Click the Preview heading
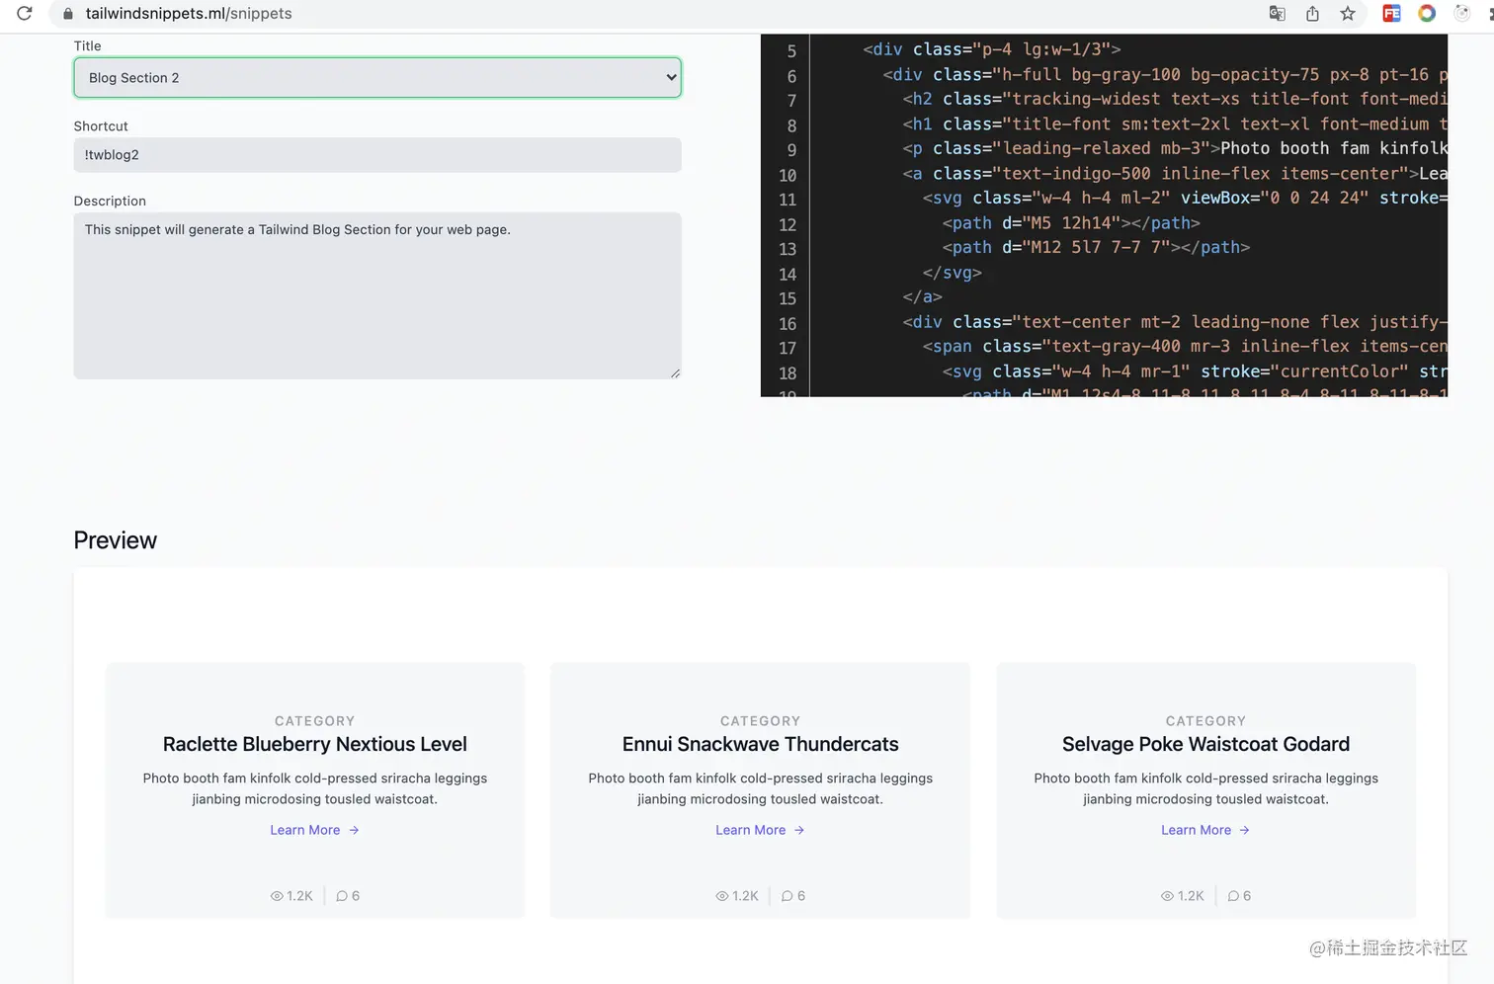 pyautogui.click(x=116, y=540)
